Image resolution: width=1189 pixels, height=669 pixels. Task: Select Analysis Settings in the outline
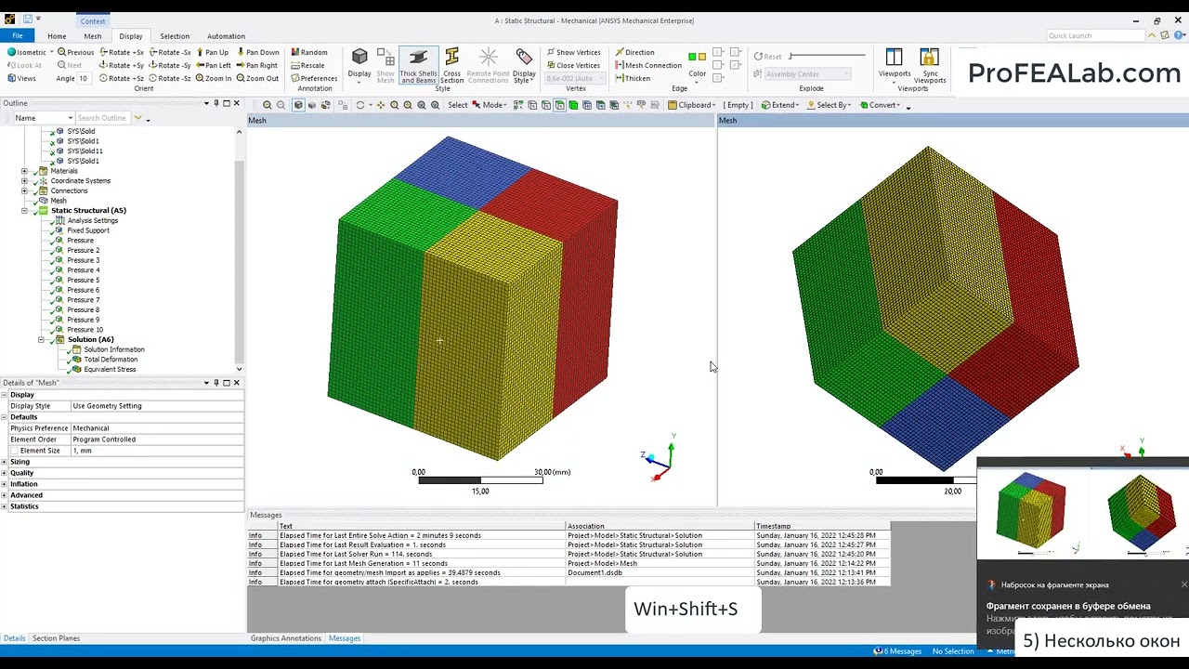click(92, 221)
